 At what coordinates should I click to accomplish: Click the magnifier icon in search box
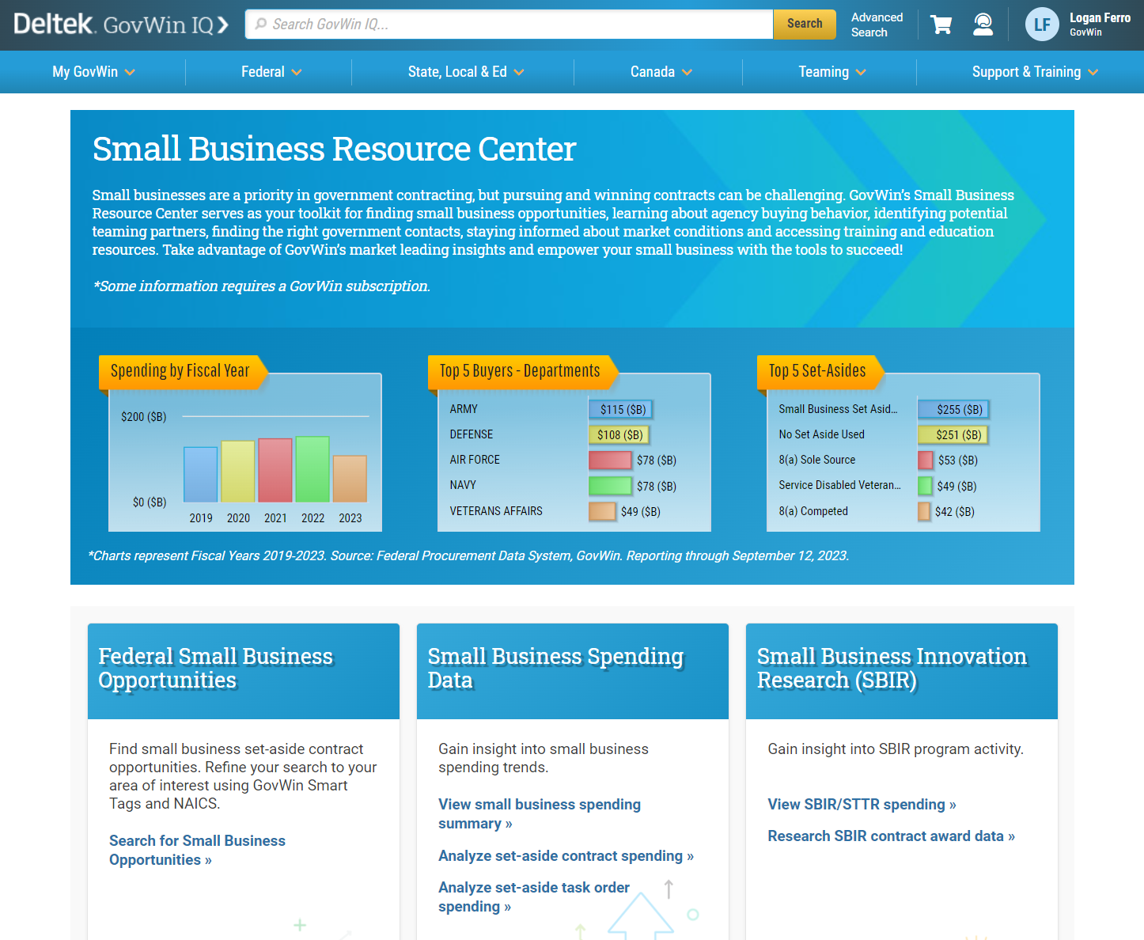[261, 25]
